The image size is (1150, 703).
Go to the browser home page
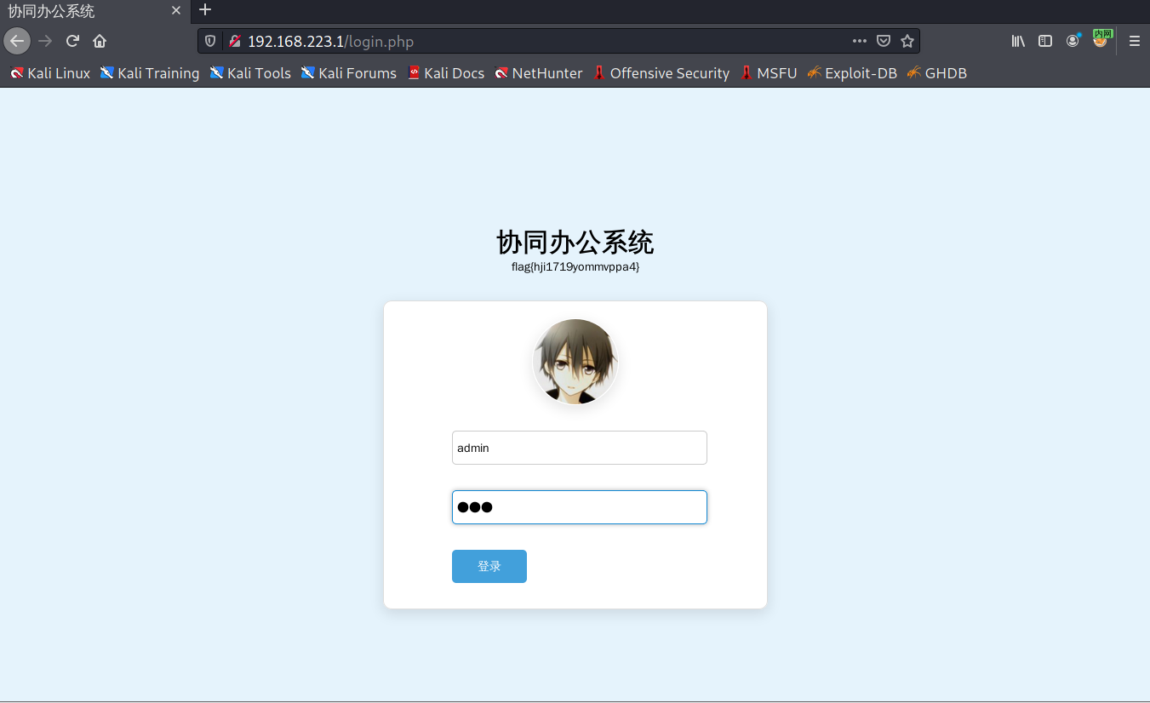tap(100, 41)
